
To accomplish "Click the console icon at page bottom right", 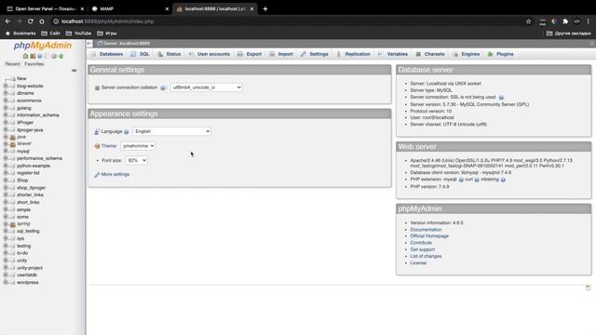I will [588, 288].
